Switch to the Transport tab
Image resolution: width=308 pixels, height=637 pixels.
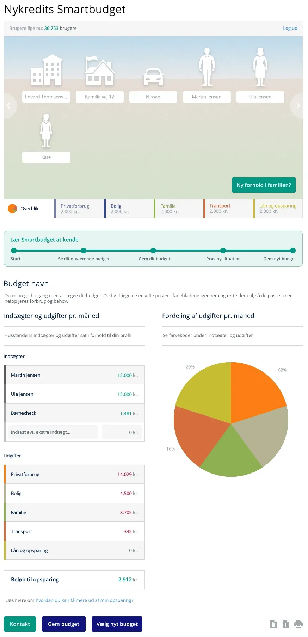click(x=228, y=209)
